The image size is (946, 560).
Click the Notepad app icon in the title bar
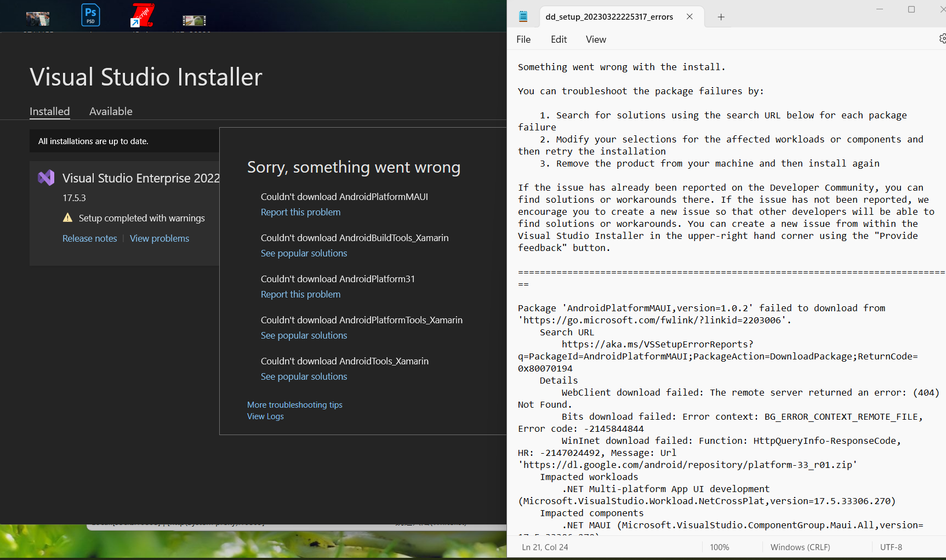[523, 16]
